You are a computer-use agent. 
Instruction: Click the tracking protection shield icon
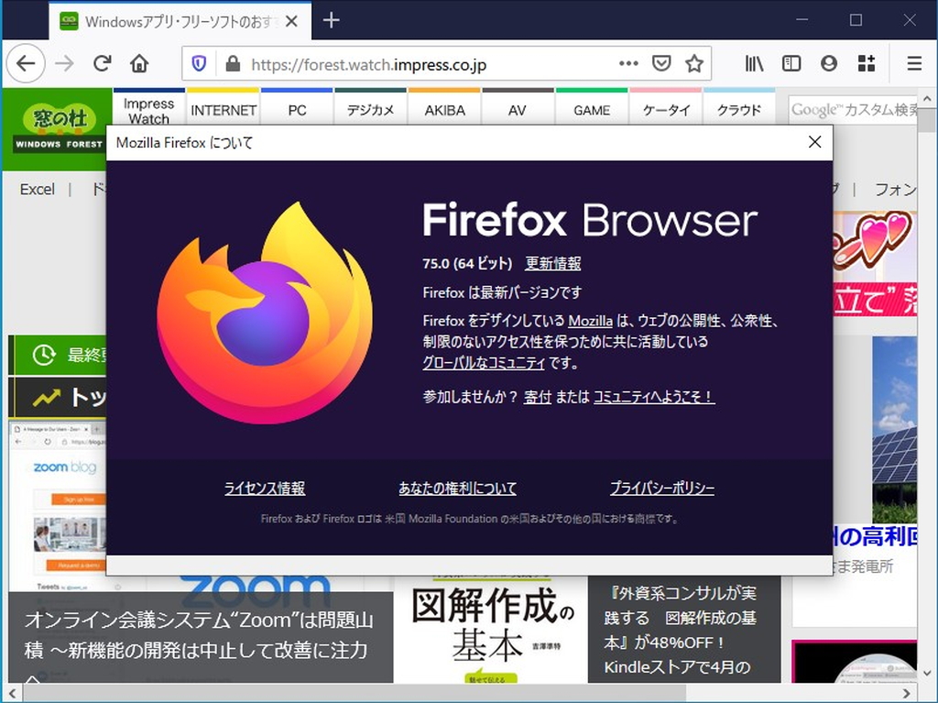[198, 63]
